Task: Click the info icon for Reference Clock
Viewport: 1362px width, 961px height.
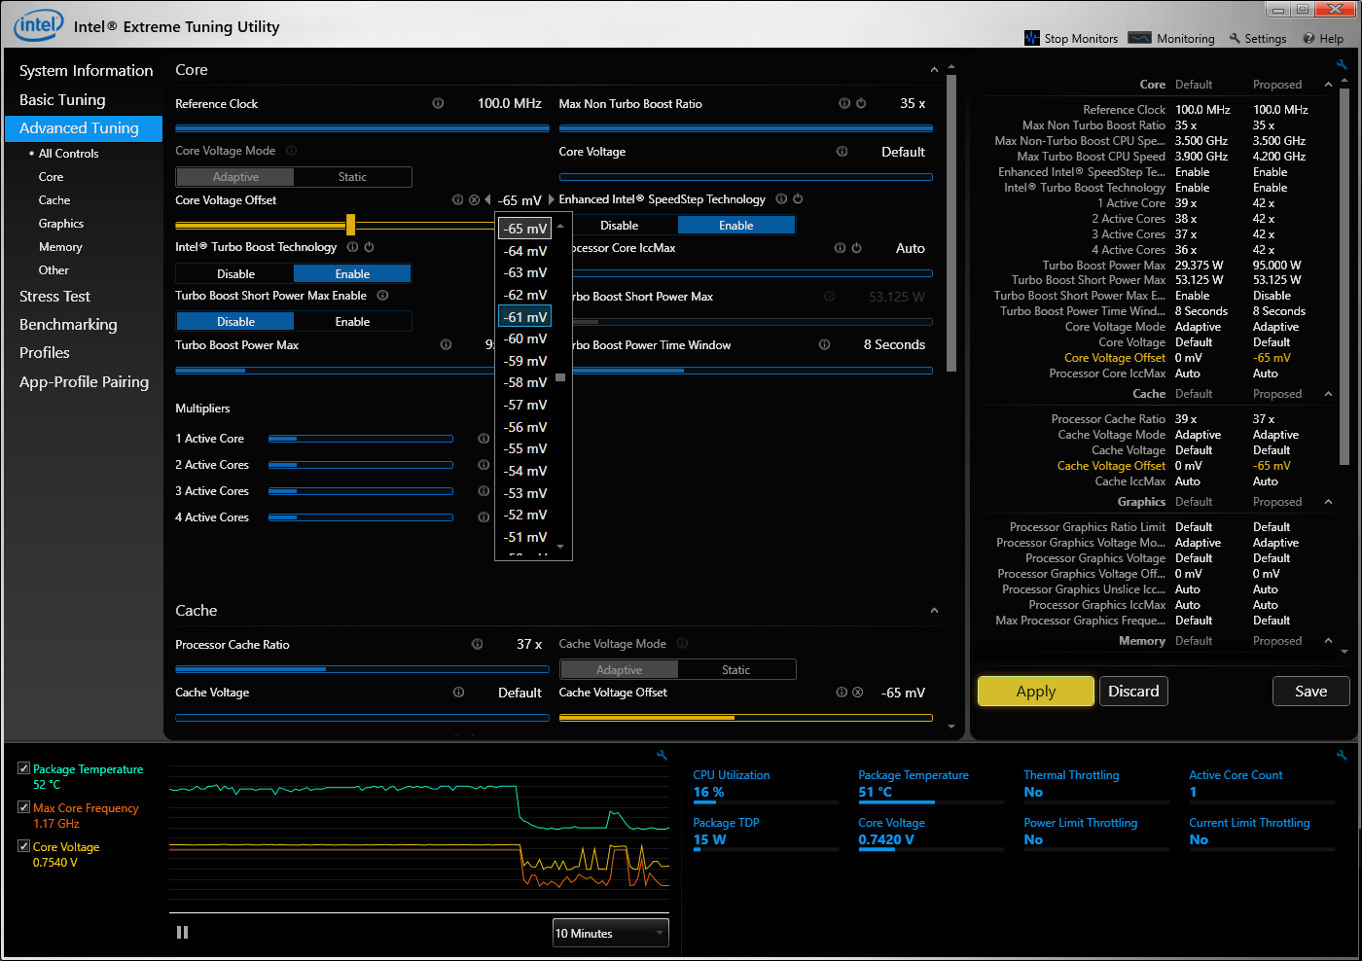Action: coord(438,103)
